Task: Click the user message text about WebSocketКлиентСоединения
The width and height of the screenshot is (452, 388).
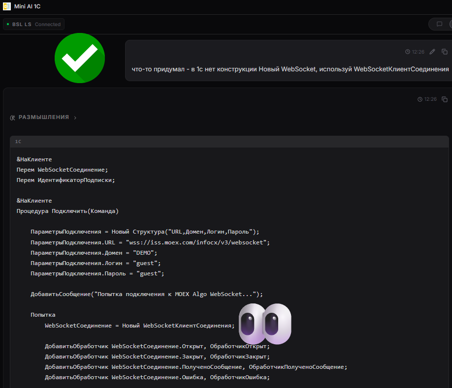Action: click(x=291, y=69)
